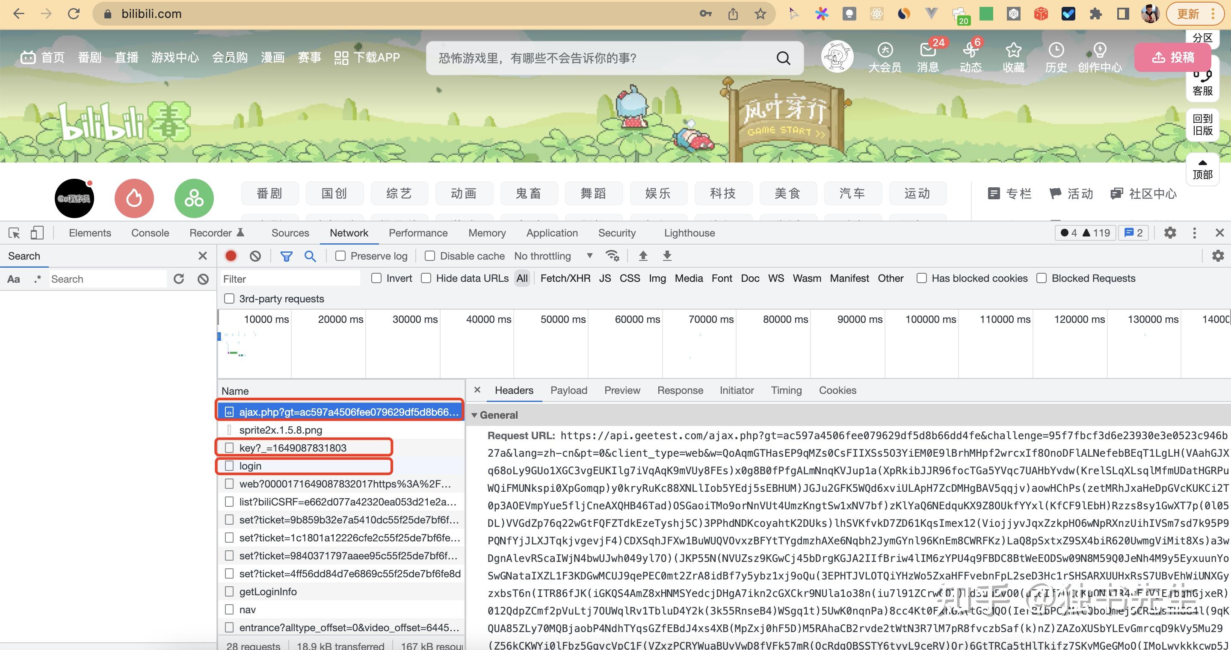The height and width of the screenshot is (650, 1231).
Task: Toggle the network filter bar funnel icon
Action: 286,256
